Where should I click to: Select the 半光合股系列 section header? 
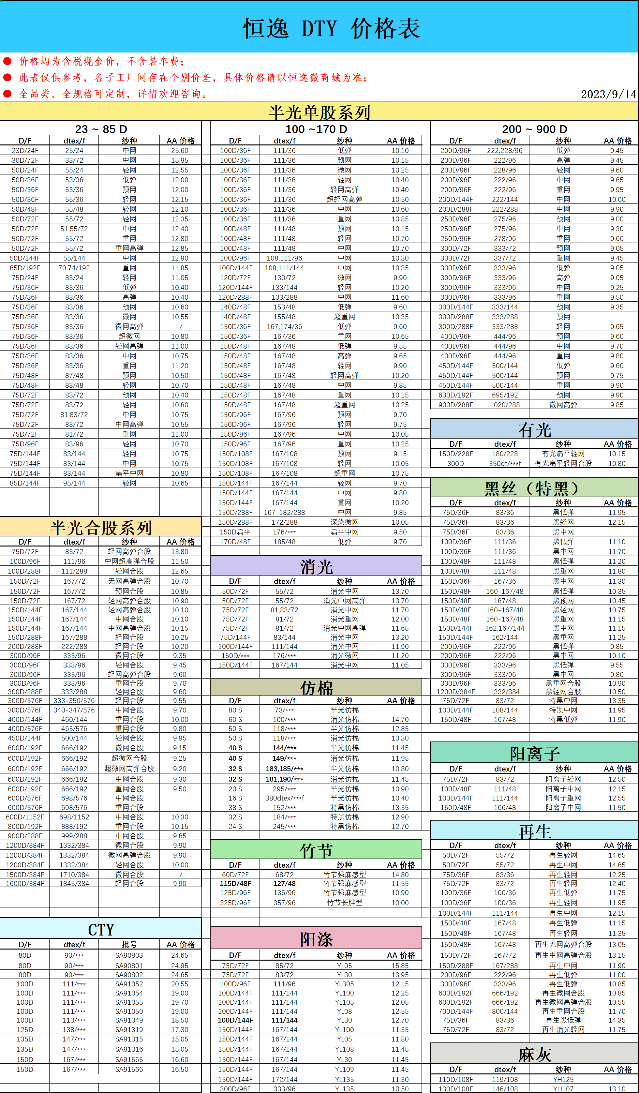(x=100, y=527)
